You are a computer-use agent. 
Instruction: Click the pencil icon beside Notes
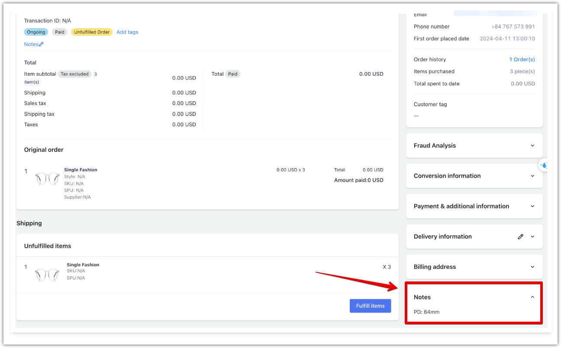point(41,44)
